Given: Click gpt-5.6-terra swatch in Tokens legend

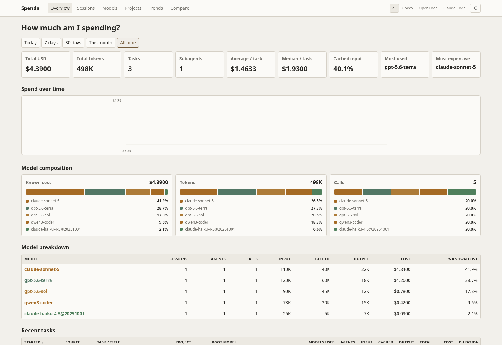Looking at the screenshot, I should click(181, 208).
